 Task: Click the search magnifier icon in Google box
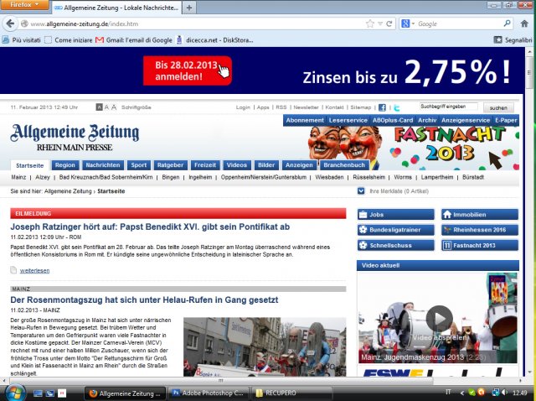click(x=507, y=23)
